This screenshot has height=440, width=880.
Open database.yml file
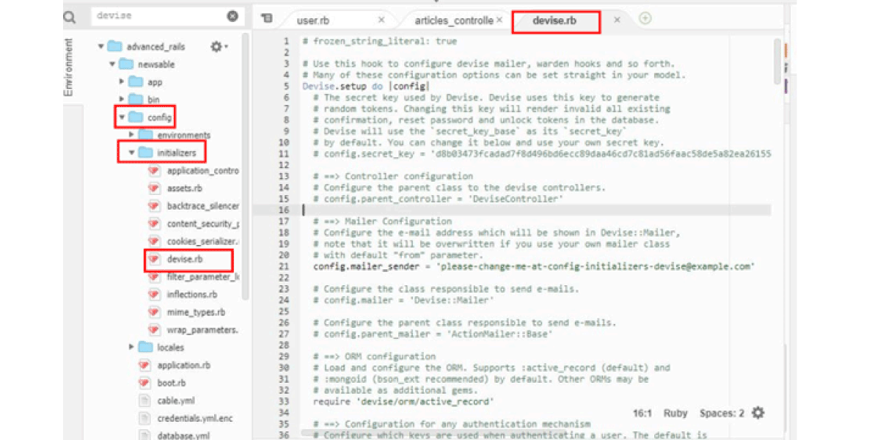click(183, 436)
